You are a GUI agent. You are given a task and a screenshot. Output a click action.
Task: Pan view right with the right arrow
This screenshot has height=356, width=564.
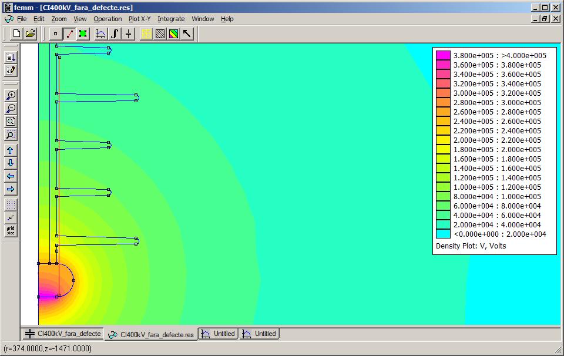pyautogui.click(x=11, y=189)
